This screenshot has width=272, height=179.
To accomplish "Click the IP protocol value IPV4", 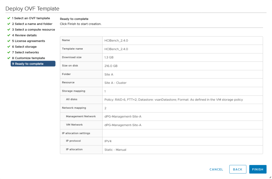I will pyautogui.click(x=108, y=141).
